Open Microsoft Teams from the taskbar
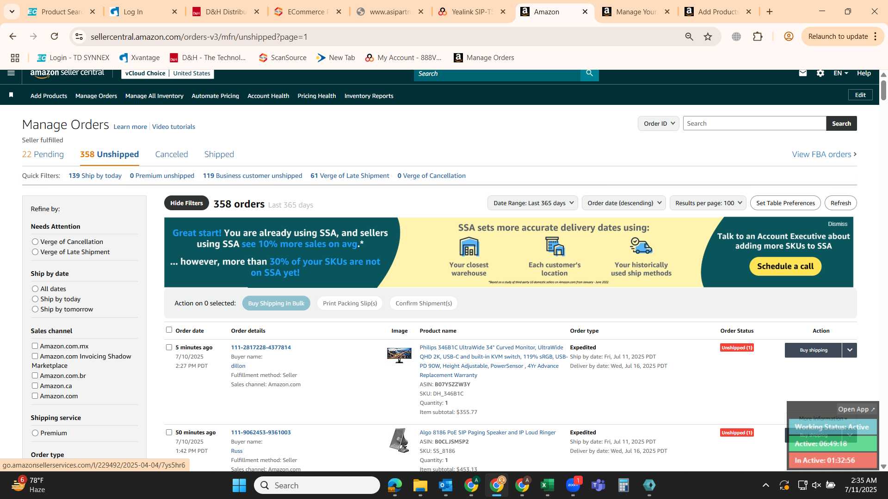The image size is (888, 499). coord(598,485)
